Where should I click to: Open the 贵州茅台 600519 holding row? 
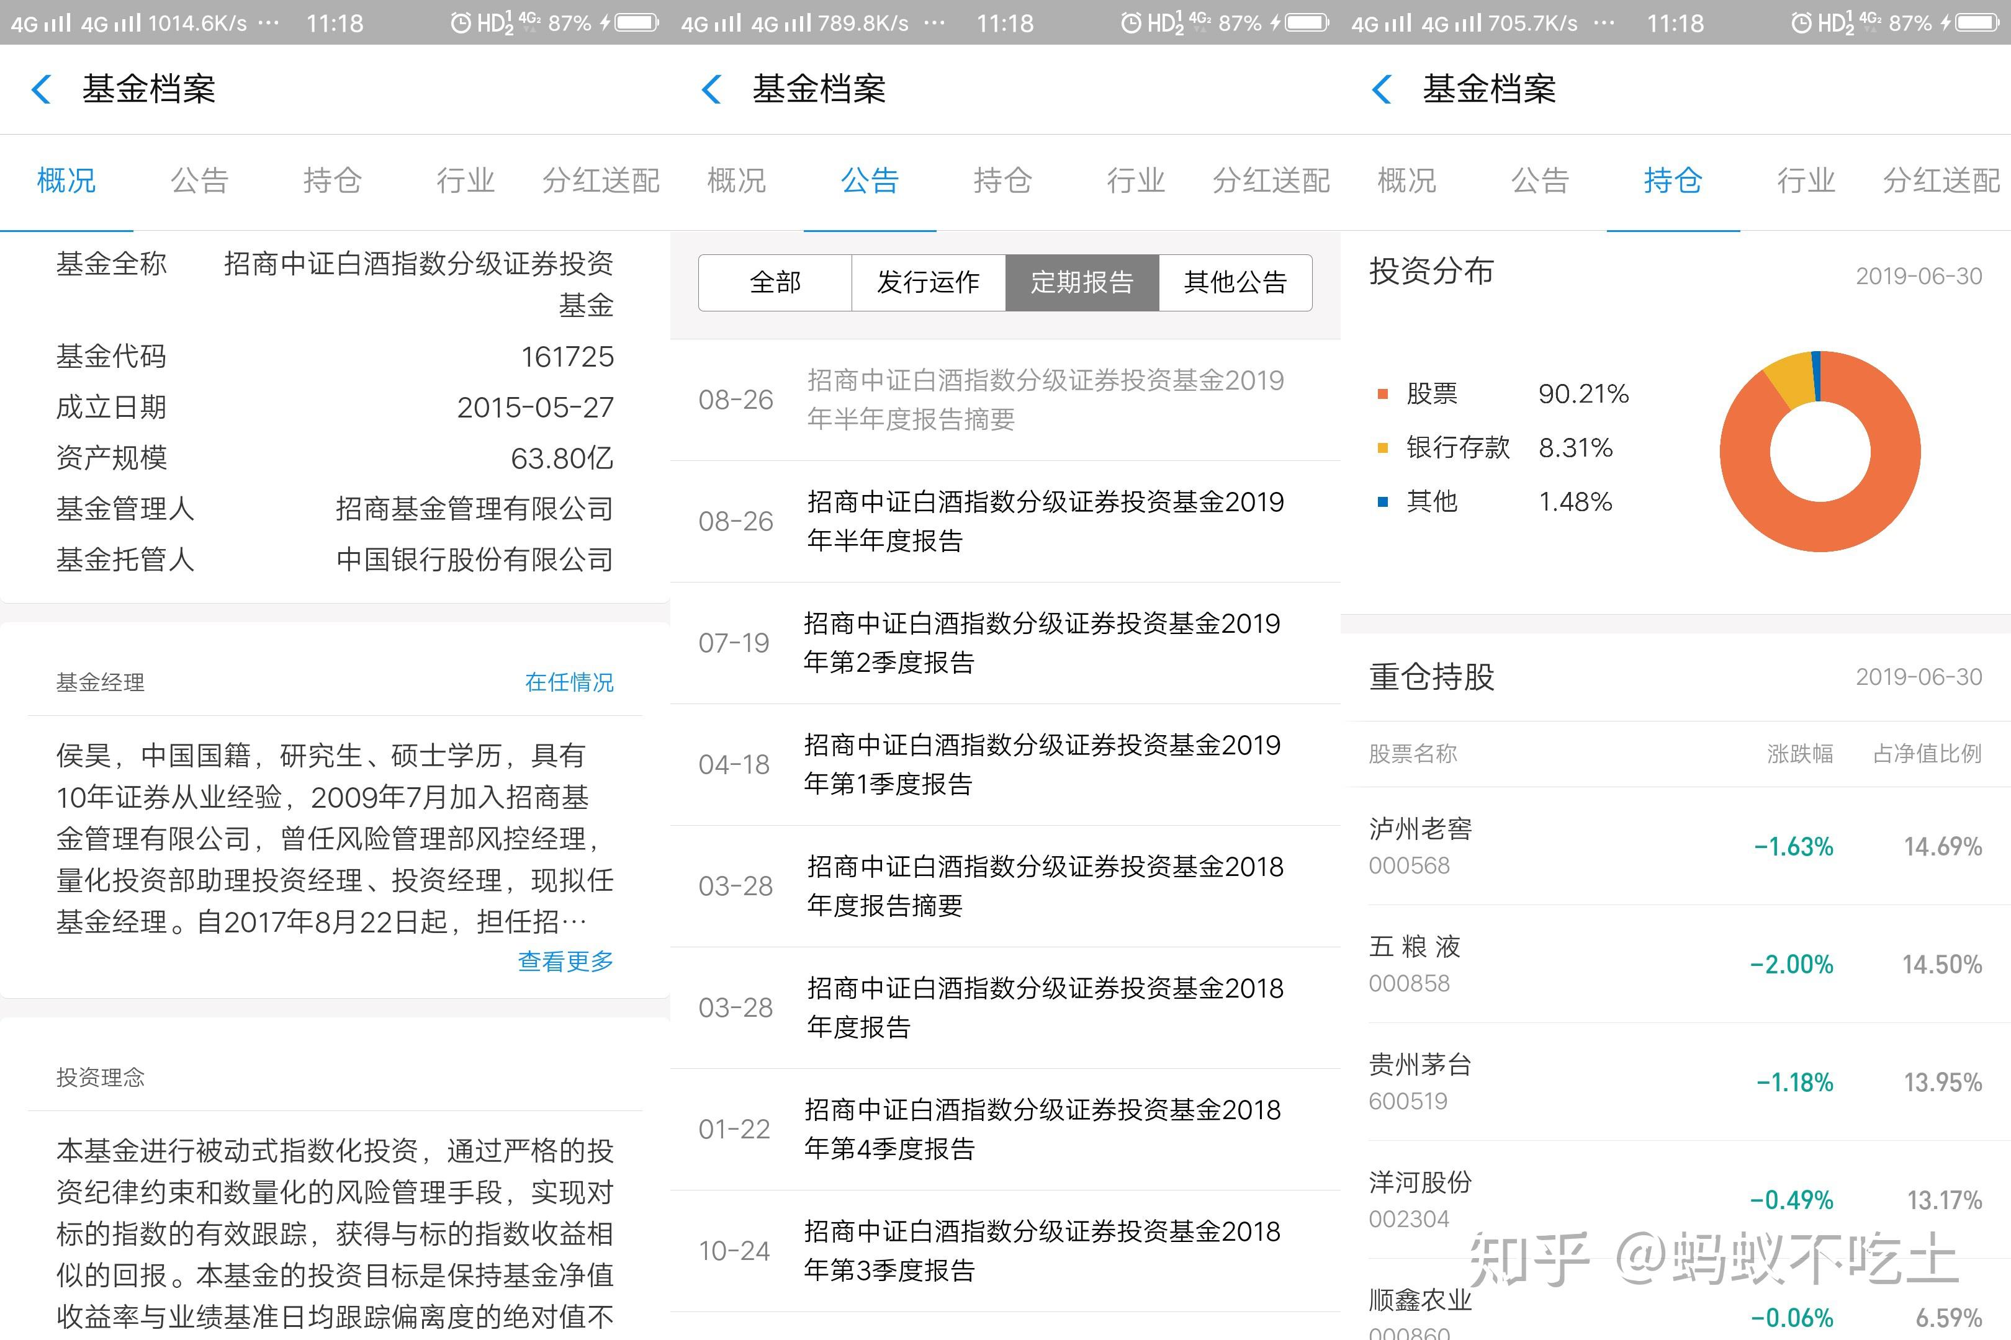click(x=1676, y=1082)
